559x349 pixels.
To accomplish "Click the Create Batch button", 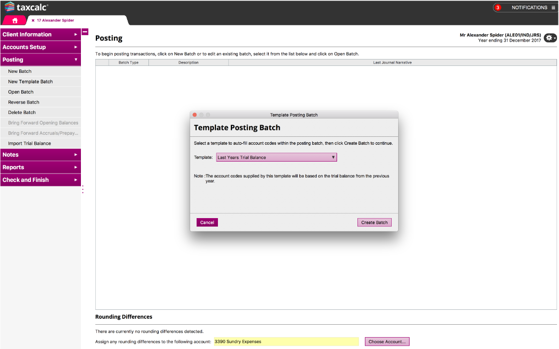I will click(374, 223).
